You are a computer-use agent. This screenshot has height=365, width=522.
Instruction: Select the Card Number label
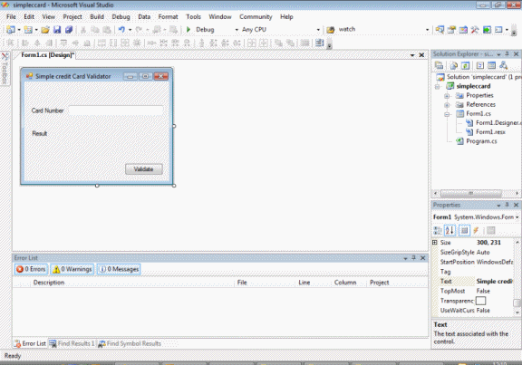[x=47, y=110]
